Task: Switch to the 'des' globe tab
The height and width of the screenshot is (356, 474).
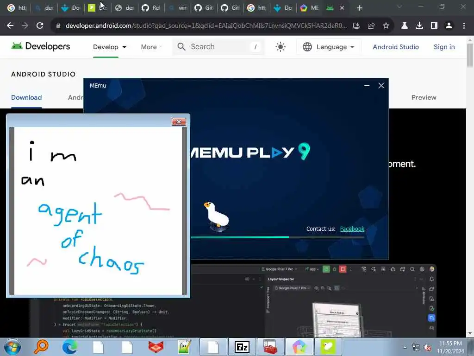Action: pyautogui.click(x=125, y=8)
